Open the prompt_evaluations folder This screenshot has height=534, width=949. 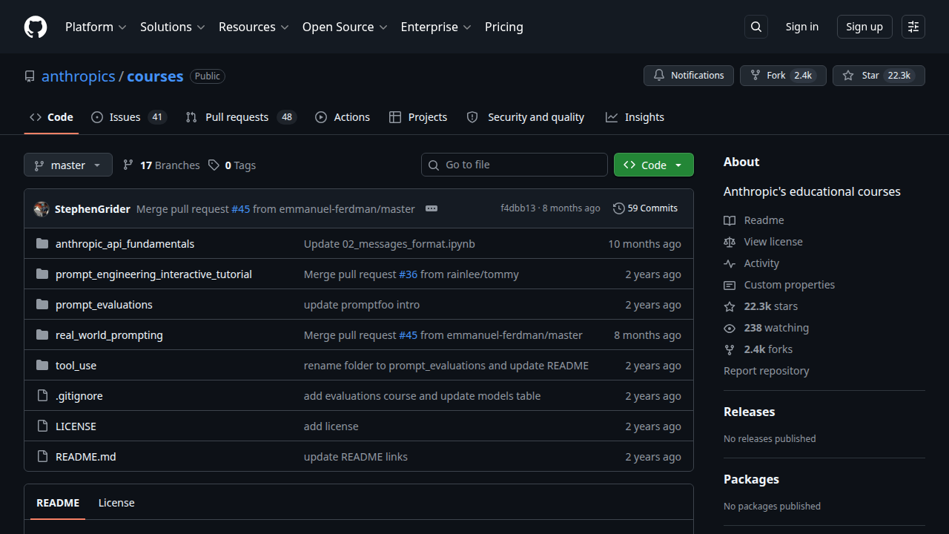(x=104, y=305)
